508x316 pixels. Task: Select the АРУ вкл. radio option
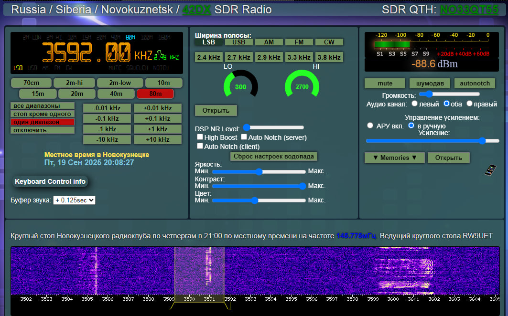click(x=370, y=126)
